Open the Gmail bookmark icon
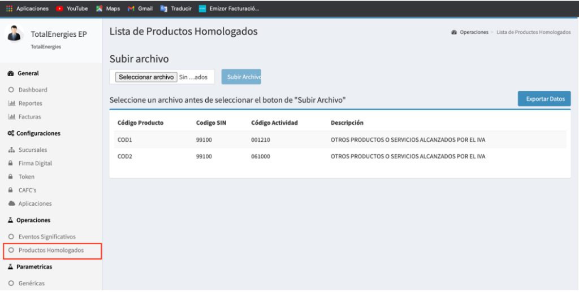The width and height of the screenshot is (579, 292). point(131,9)
